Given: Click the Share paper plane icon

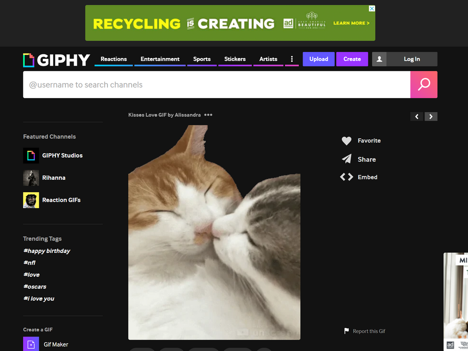Looking at the screenshot, I should point(346,159).
